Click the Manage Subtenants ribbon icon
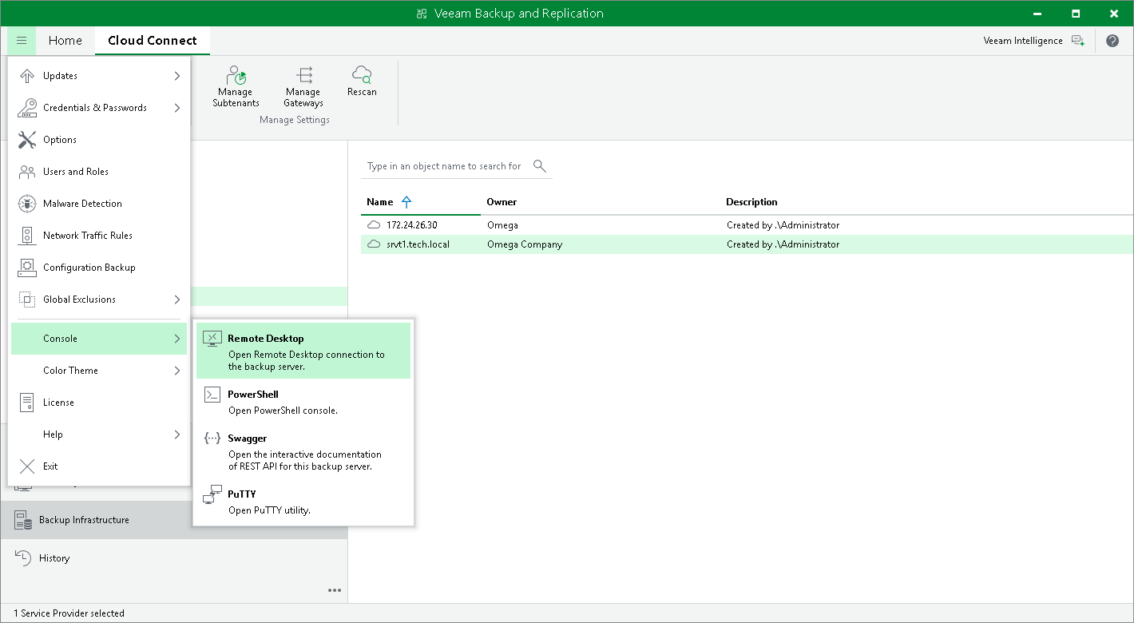This screenshot has width=1134, height=623. [236, 76]
